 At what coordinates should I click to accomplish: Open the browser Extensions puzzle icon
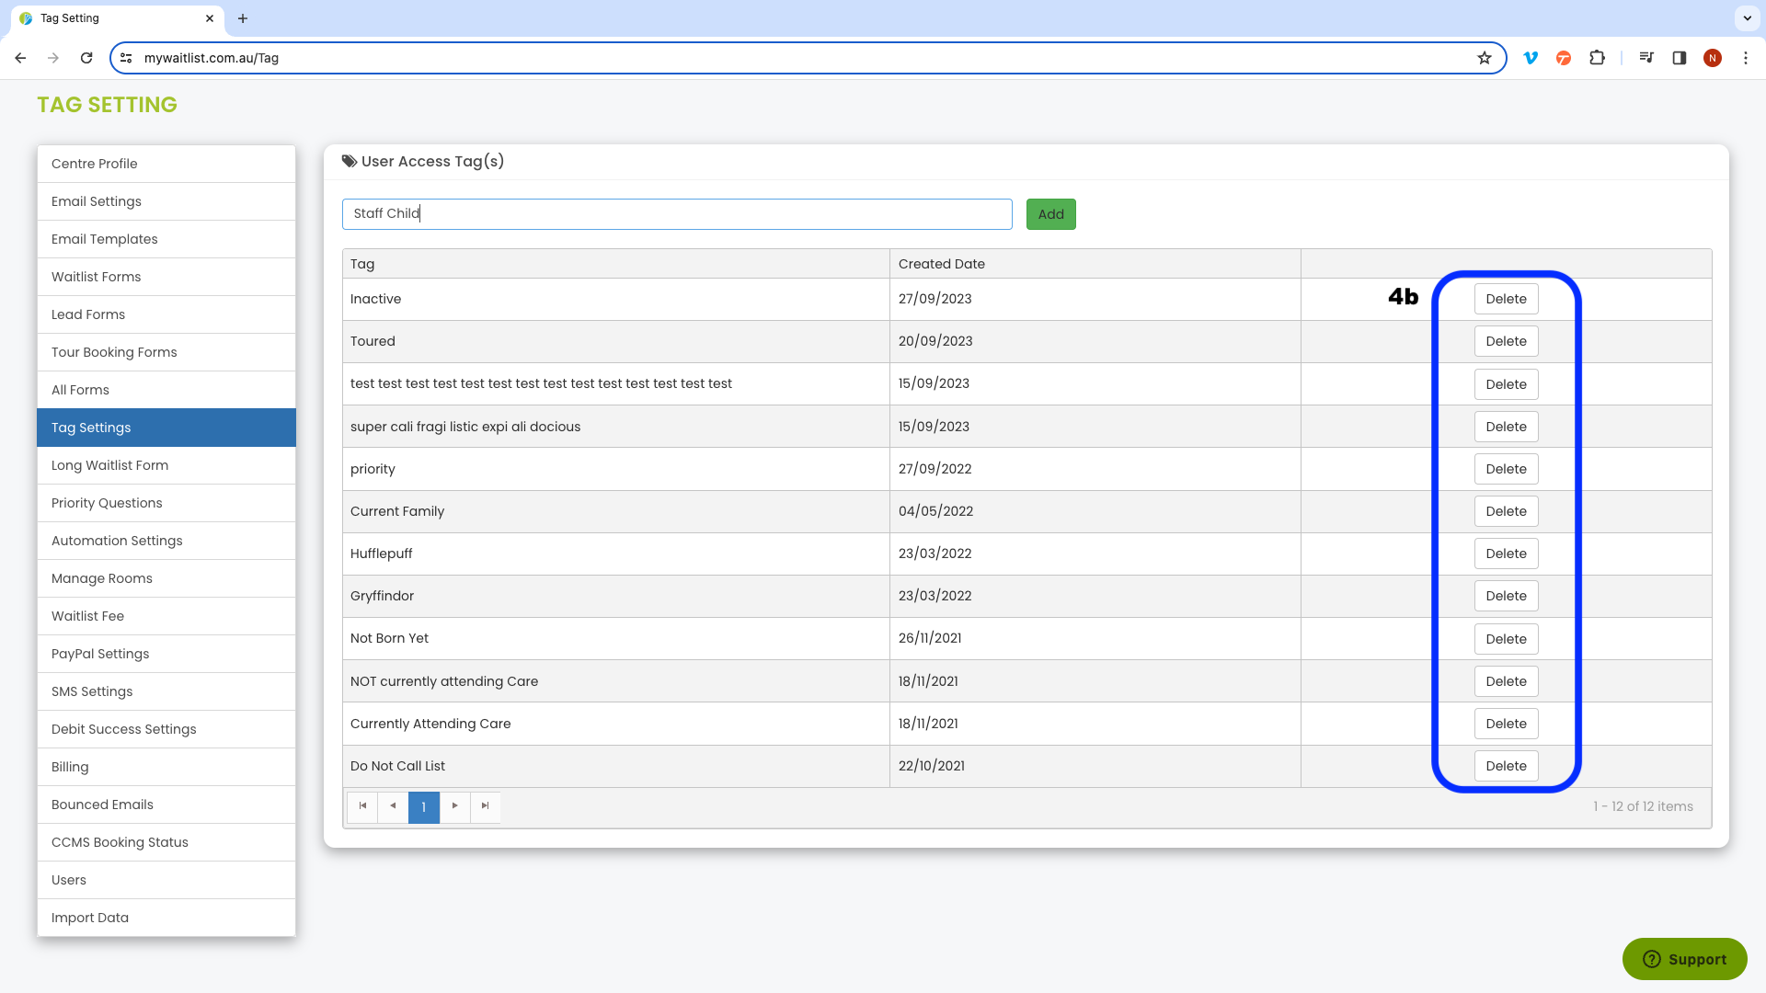pyautogui.click(x=1597, y=58)
